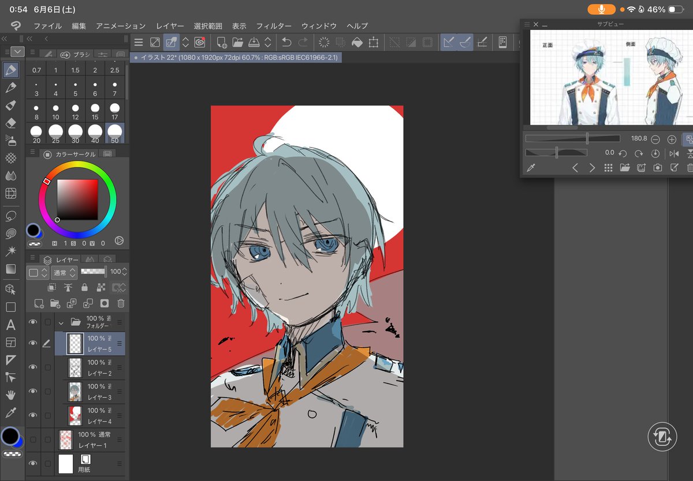
Task: Hide レイヤー 4 using its eye icon
Action: pyautogui.click(x=33, y=415)
